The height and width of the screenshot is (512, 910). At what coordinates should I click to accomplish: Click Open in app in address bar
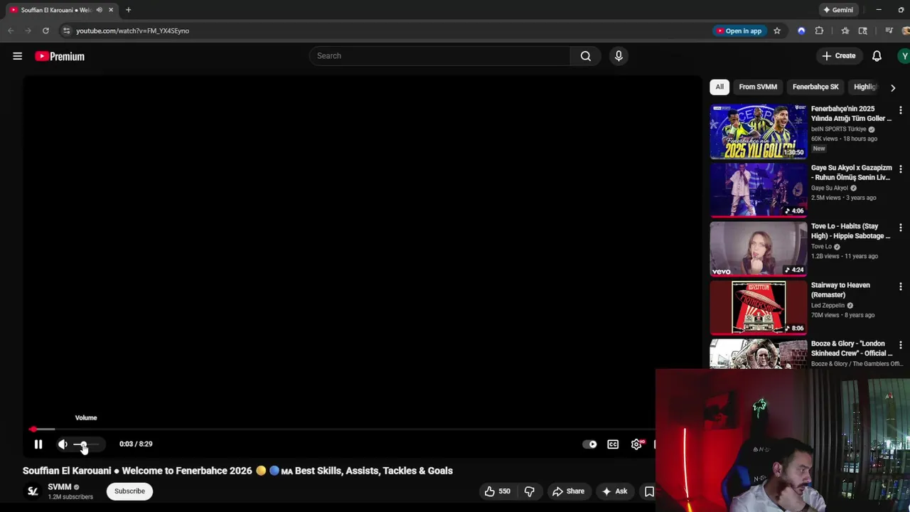pos(739,31)
